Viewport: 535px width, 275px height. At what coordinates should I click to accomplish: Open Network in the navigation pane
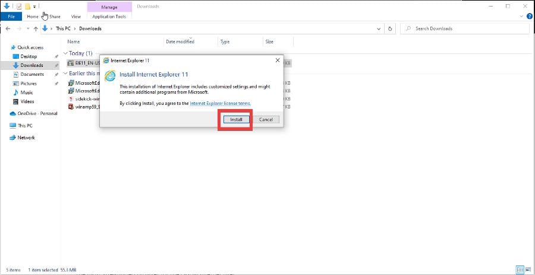(x=26, y=137)
